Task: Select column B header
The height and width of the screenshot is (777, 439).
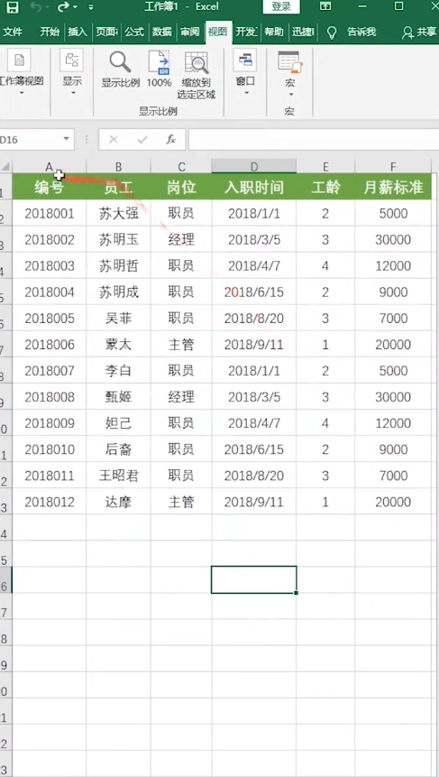Action: (x=118, y=166)
